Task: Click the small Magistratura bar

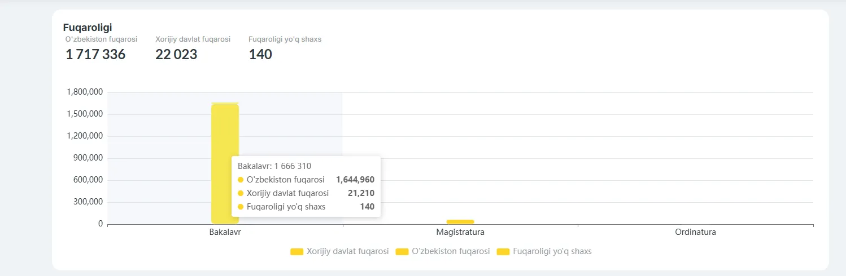Action: coord(460,222)
